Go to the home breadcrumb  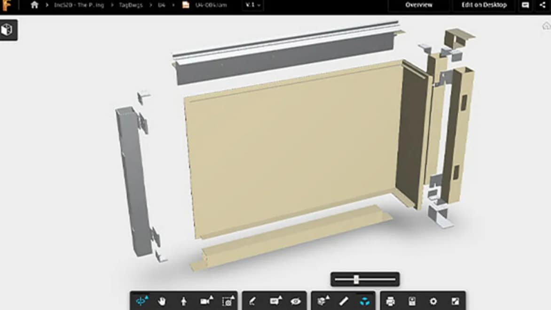pyautogui.click(x=34, y=5)
